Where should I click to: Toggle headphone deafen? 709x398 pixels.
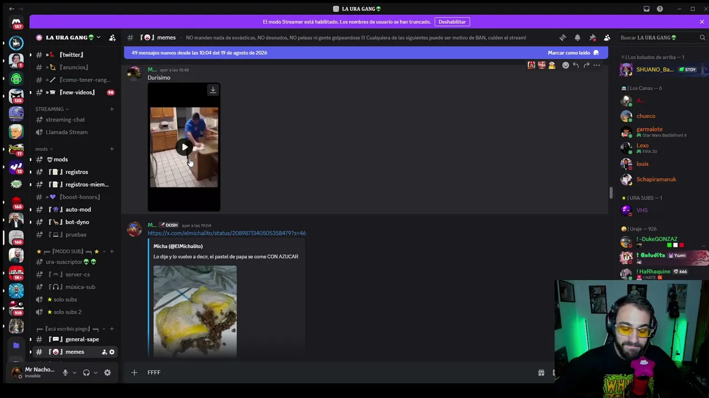tap(86, 373)
